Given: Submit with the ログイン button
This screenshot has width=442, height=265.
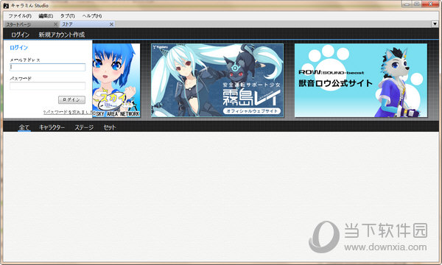Looking at the screenshot, I should (71, 99).
